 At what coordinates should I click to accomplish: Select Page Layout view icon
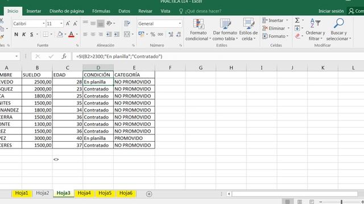point(300,202)
